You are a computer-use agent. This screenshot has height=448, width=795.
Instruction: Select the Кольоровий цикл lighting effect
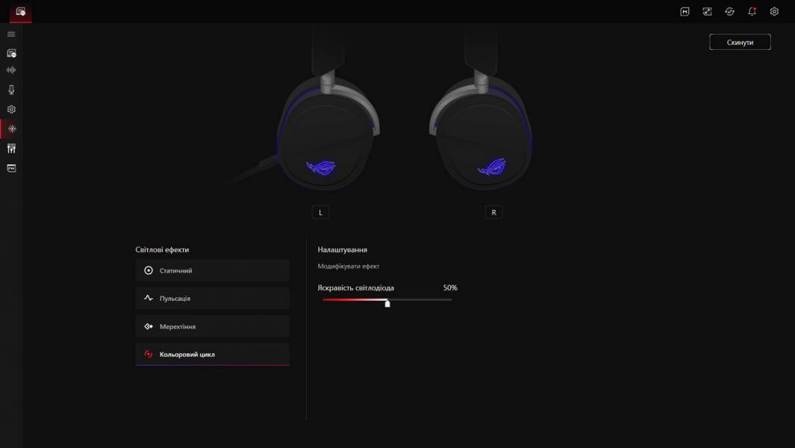pos(213,354)
